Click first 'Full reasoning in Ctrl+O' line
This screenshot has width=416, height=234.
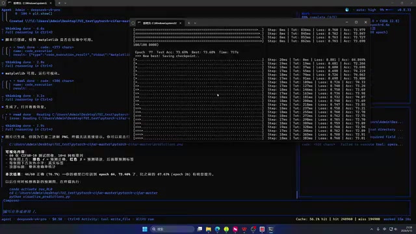29,32
